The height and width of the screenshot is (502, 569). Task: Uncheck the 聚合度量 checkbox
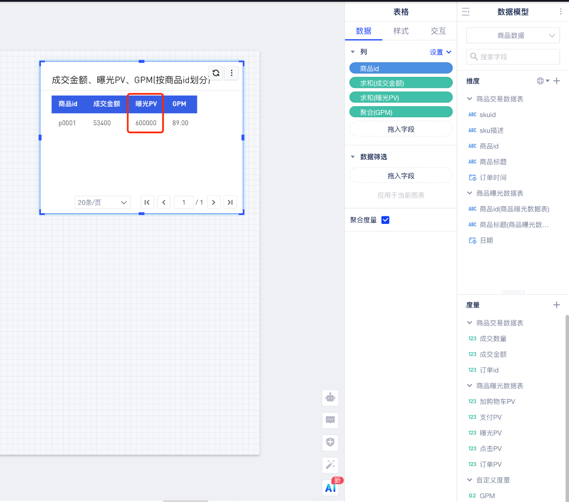pos(385,220)
